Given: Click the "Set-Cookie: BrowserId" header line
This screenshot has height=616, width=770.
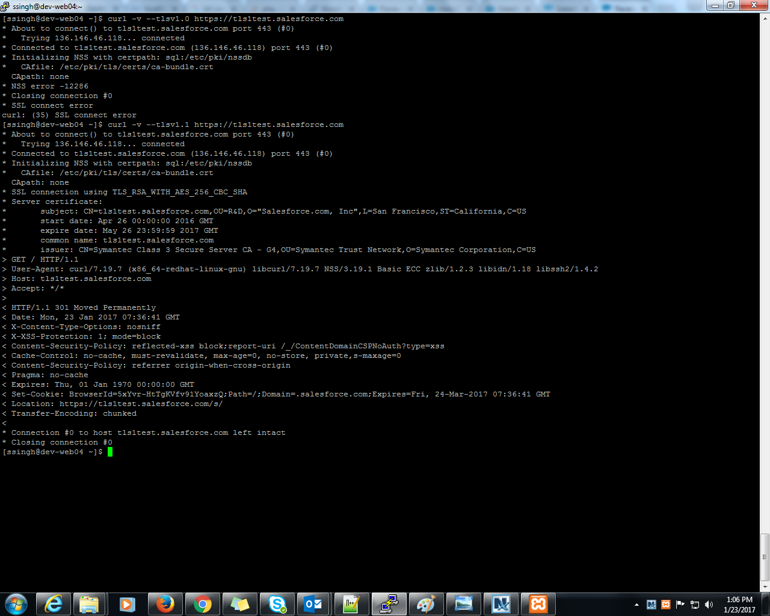Looking at the screenshot, I should (276, 394).
